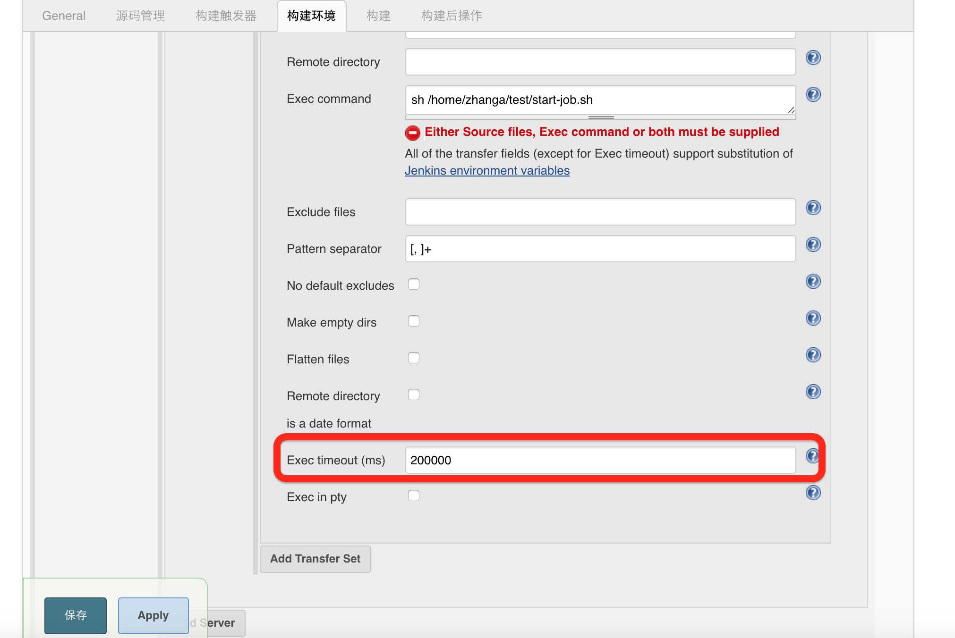The width and height of the screenshot is (955, 638).
Task: Toggle Remote directory is a date format
Action: click(x=413, y=395)
